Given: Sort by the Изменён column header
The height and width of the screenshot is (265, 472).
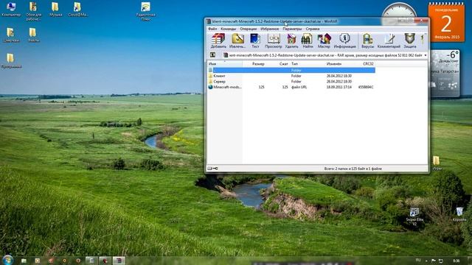Looking at the screenshot, I should coord(334,64).
